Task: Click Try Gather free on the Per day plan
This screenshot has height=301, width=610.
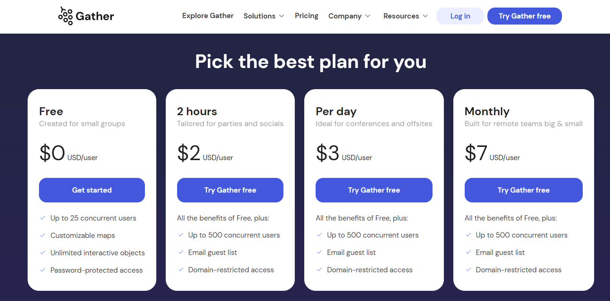Action: click(x=374, y=190)
